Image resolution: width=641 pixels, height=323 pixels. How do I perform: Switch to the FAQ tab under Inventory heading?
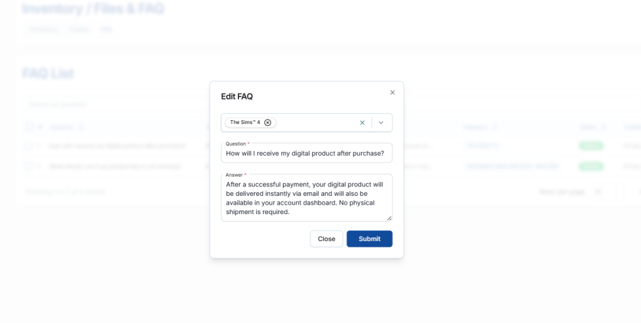tap(106, 29)
